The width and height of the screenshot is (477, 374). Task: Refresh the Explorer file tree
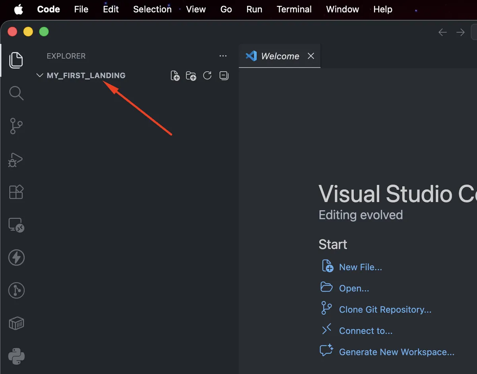[207, 75]
